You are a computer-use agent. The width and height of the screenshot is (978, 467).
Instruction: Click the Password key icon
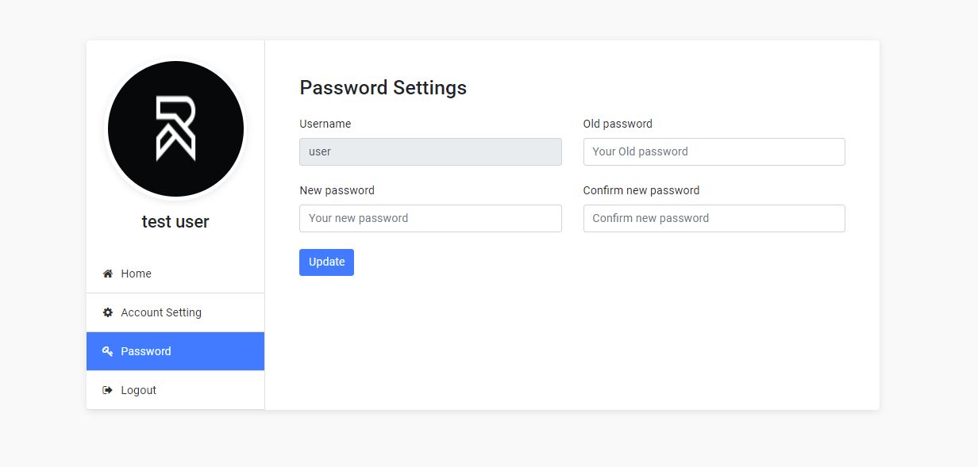108,351
